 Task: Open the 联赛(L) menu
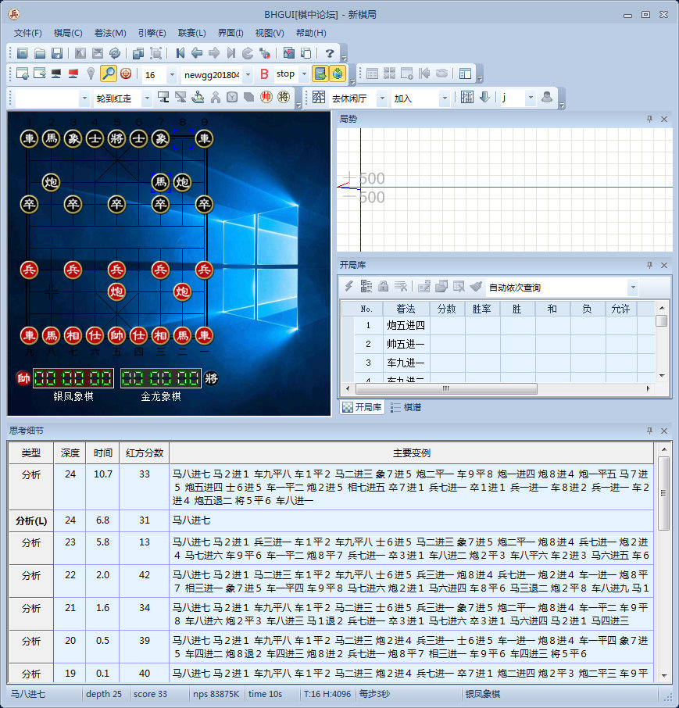(191, 33)
